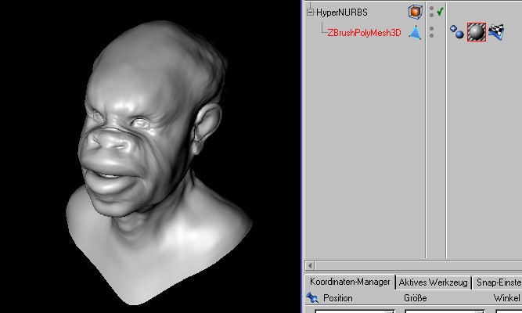
Task: Click the ZBrushPolyMesh3D blue polygon icon
Action: [415, 32]
